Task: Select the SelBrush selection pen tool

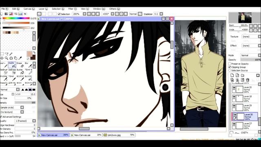Action: point(4,72)
